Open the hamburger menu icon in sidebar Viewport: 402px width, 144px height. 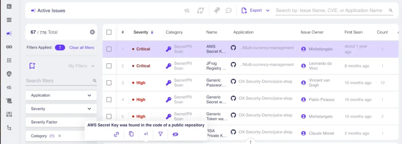pyautogui.click(x=9, y=20)
